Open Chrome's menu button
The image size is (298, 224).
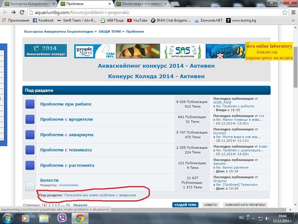291,12
